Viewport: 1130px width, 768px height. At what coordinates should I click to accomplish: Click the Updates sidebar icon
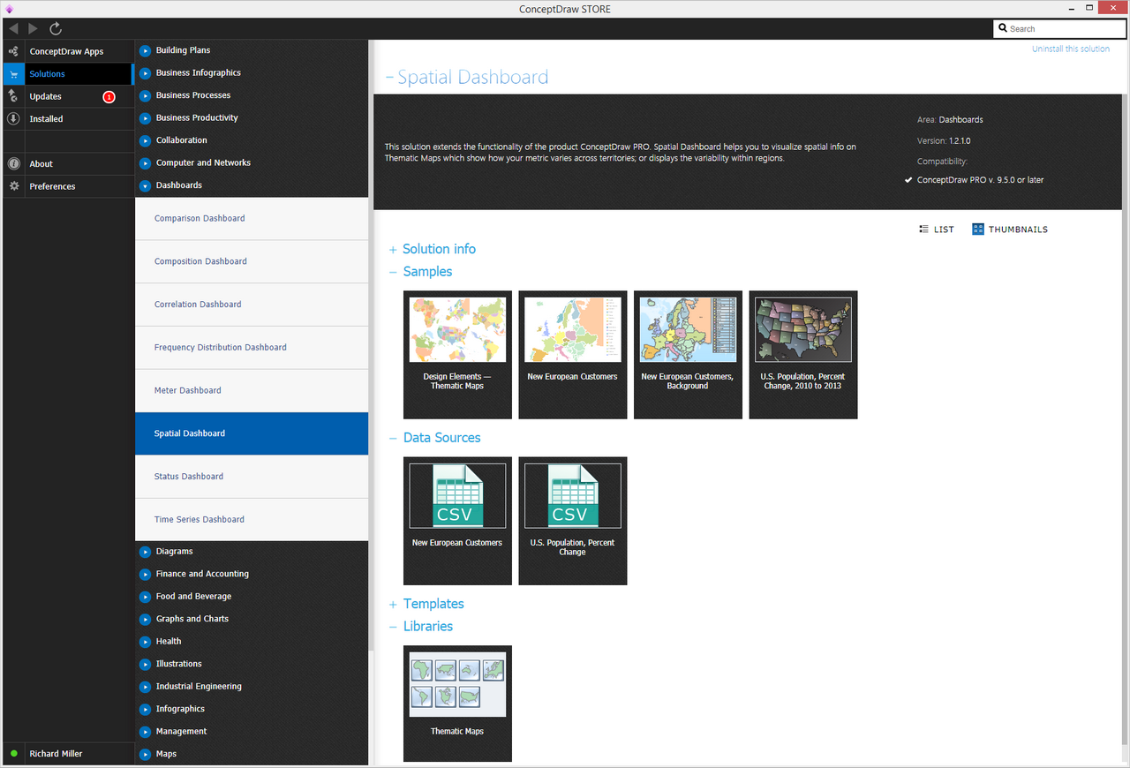(13, 96)
